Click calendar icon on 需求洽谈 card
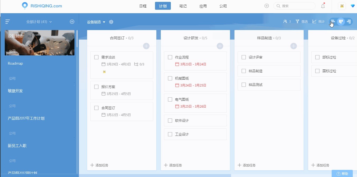The image size is (357, 177). point(104,64)
